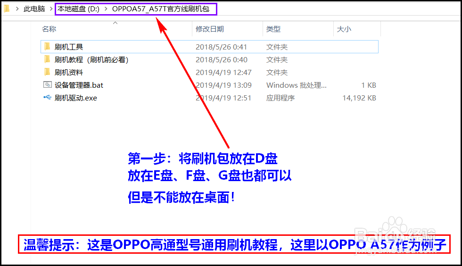Expand chevron after 本地磁盘 (D:)

(106, 9)
